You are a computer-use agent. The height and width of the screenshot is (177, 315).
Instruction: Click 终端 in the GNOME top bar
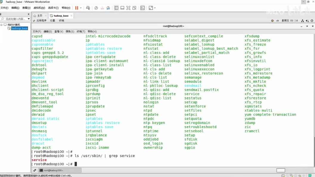[61, 20]
